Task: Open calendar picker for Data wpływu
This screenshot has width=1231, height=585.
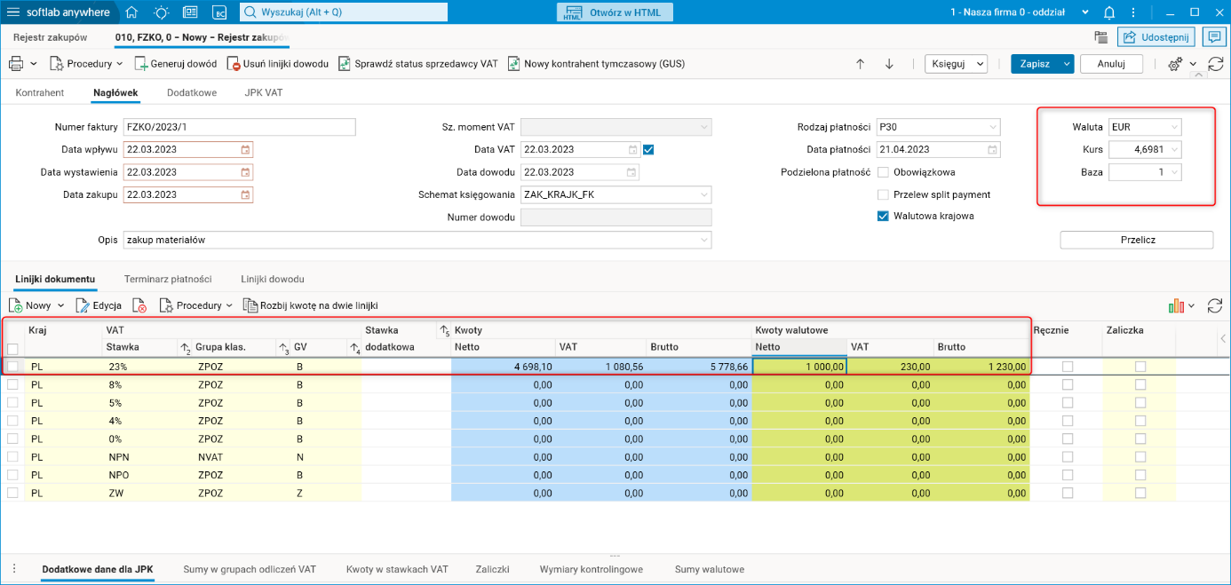Action: (x=246, y=149)
